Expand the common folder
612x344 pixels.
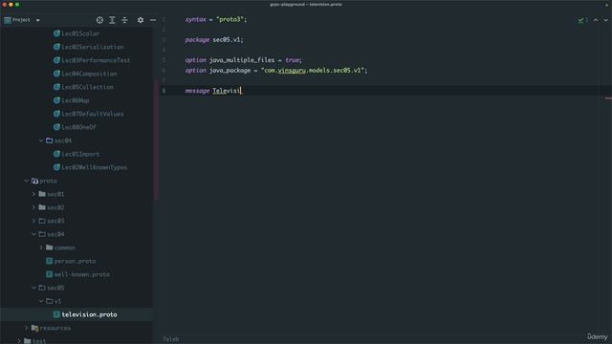pyautogui.click(x=41, y=247)
